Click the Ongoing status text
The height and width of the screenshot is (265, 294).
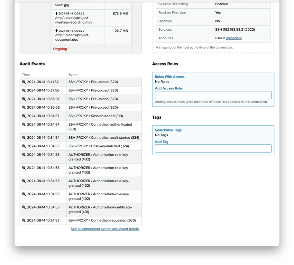60,49
